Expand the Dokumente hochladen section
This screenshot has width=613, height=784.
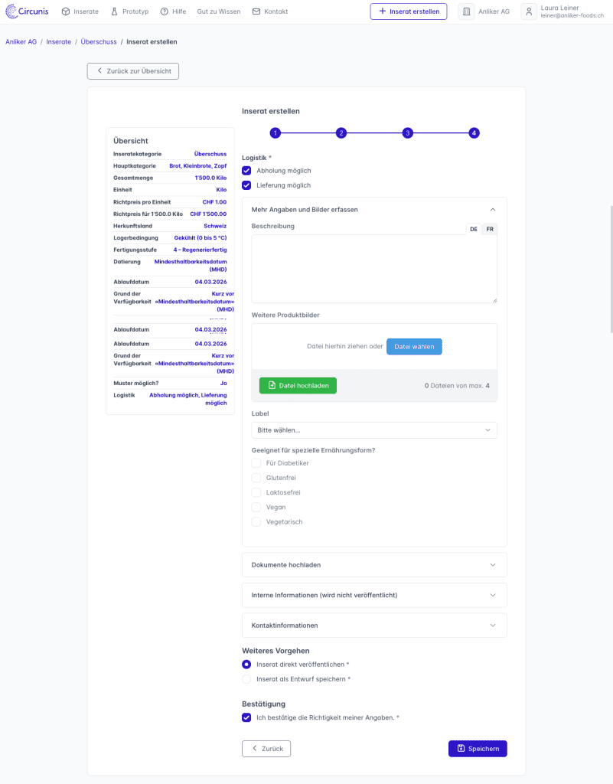374,565
